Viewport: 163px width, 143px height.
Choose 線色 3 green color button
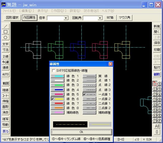pyautogui.click(x=58, y=85)
